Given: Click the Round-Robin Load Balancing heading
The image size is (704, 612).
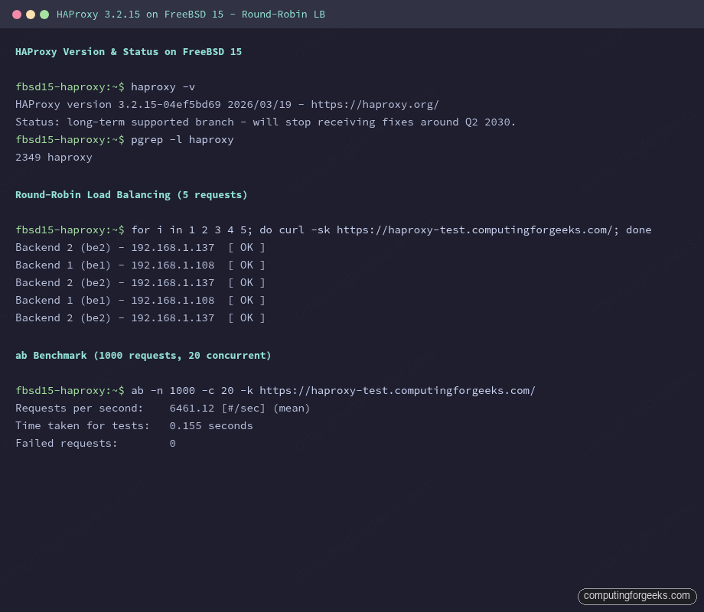Looking at the screenshot, I should 131,194.
